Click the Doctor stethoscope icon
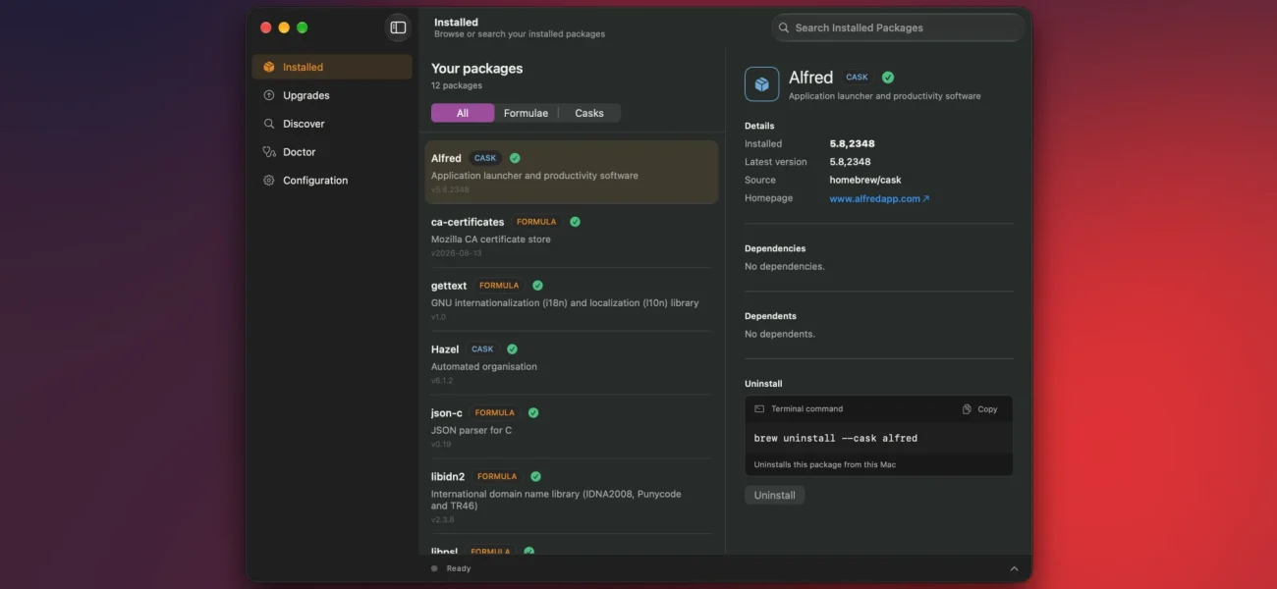 coord(269,152)
